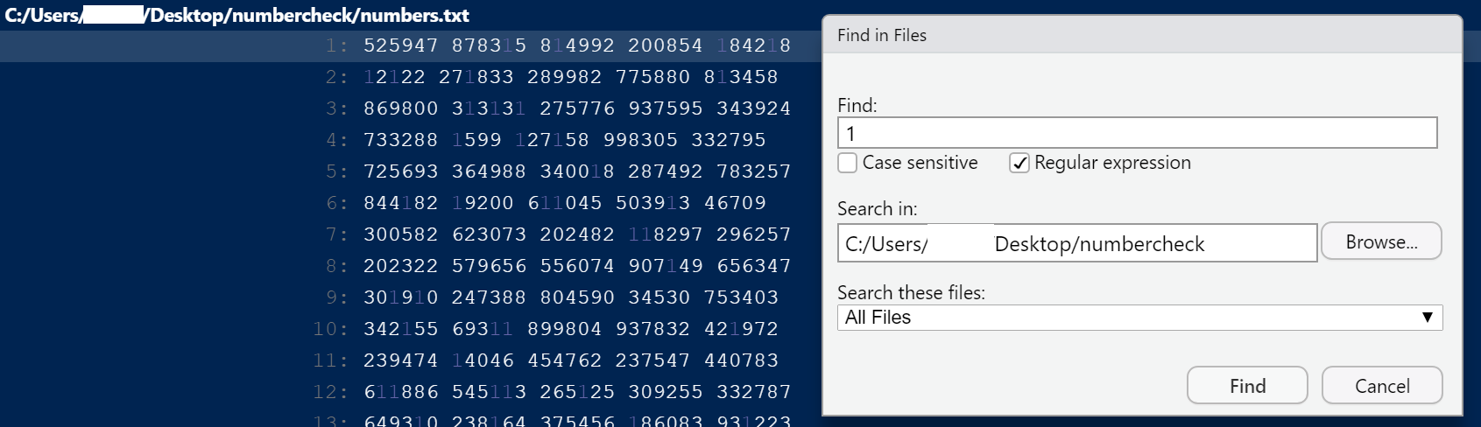Select result line 9 starting with 301910
Viewport: 1481px width, 427px height.
click(411, 297)
